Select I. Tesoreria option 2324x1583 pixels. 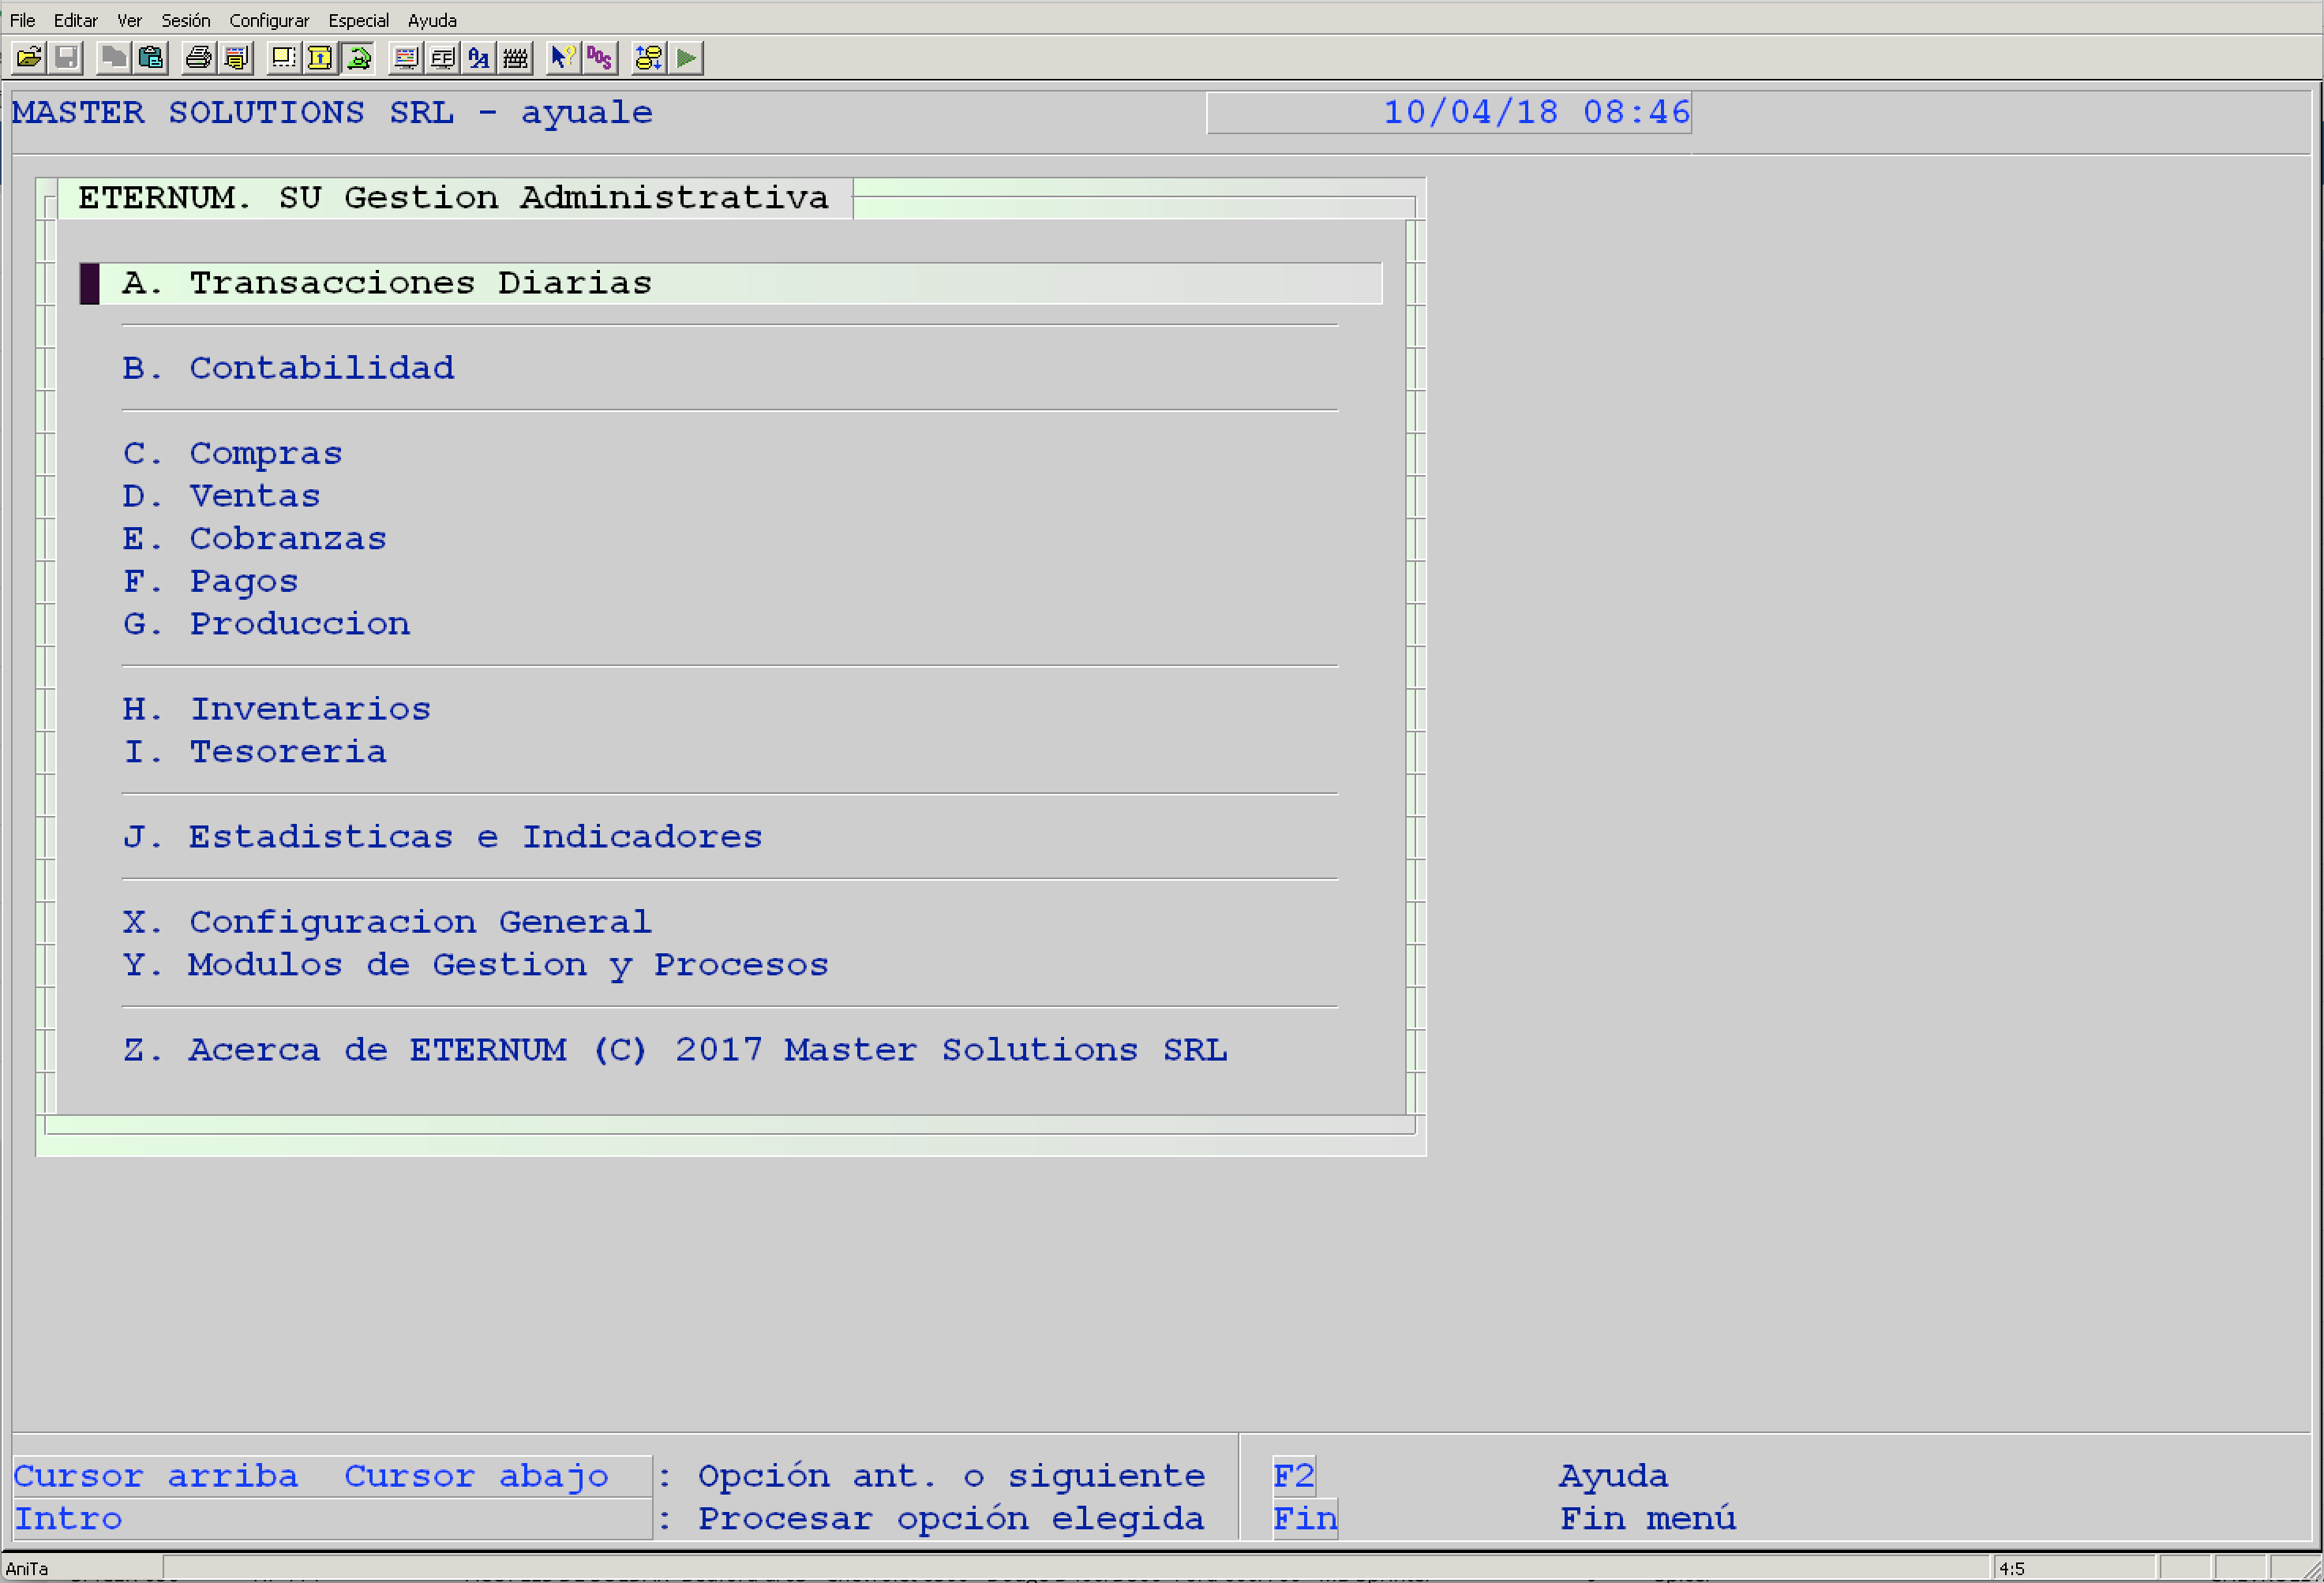coord(254,751)
